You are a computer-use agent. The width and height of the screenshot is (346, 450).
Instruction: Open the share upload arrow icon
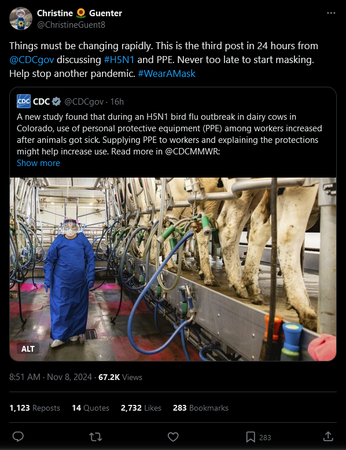328,437
